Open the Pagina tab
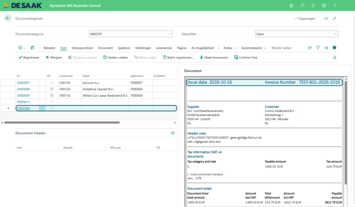Screen dimensions: 355x207 (182, 48)
